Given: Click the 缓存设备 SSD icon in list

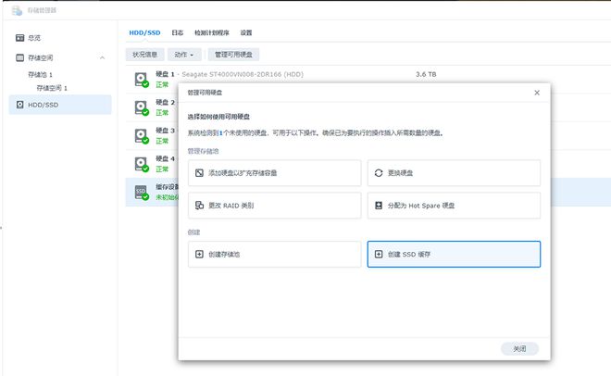Looking at the screenshot, I should [142, 192].
